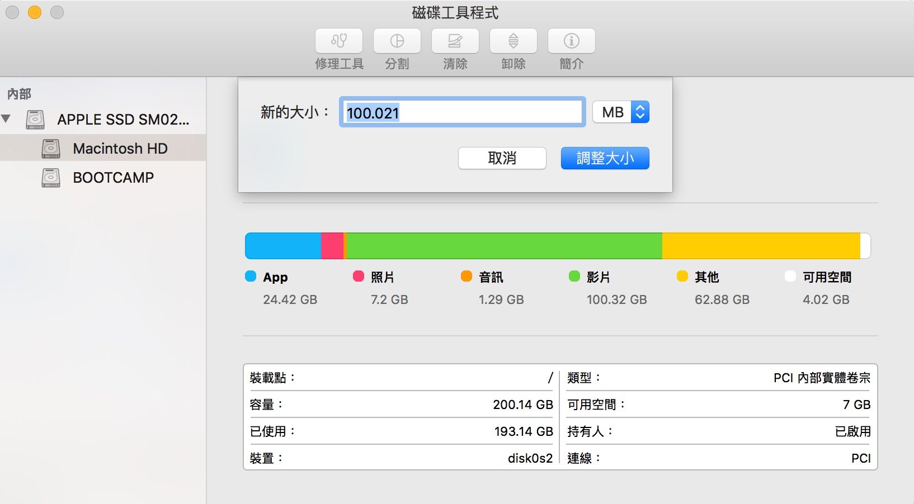Open the Info (簡介) panel icon
Viewport: 914px width, 504px height.
coord(571,40)
